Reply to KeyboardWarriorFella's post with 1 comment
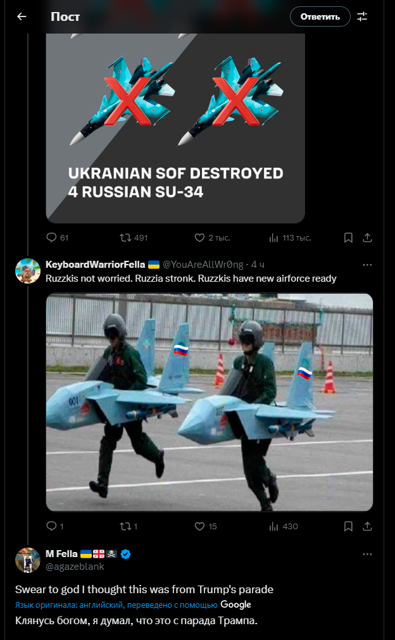Viewport: 395px width, 640px height. (55, 527)
